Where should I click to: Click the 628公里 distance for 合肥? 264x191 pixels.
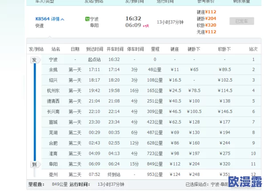pos(155,143)
